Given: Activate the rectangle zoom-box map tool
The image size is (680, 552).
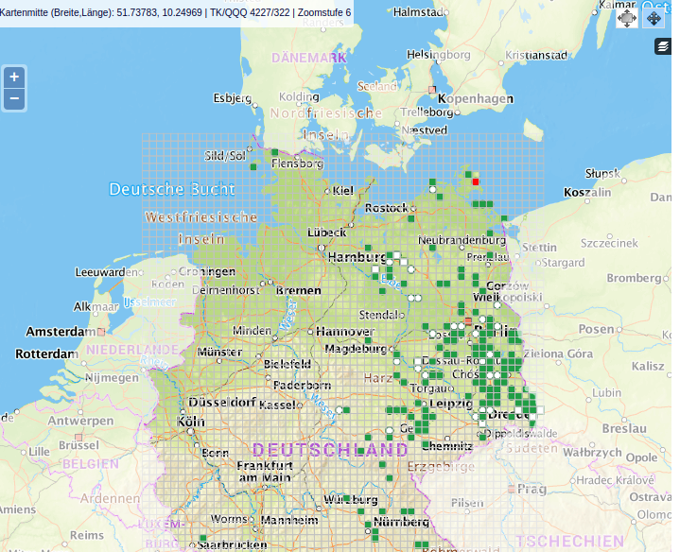Looking at the screenshot, I should point(627,18).
